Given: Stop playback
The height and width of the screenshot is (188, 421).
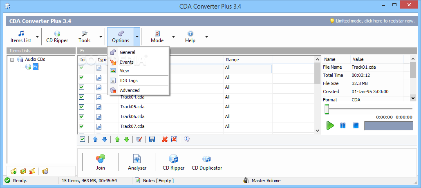Looking at the screenshot, I should coord(356,125).
